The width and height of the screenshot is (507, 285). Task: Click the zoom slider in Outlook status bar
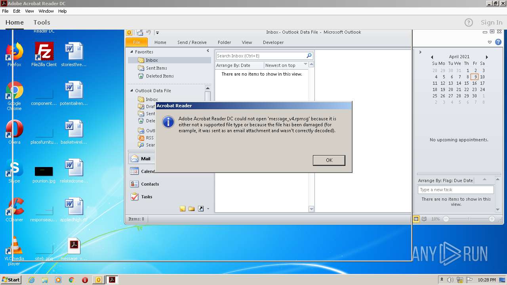tap(469, 219)
